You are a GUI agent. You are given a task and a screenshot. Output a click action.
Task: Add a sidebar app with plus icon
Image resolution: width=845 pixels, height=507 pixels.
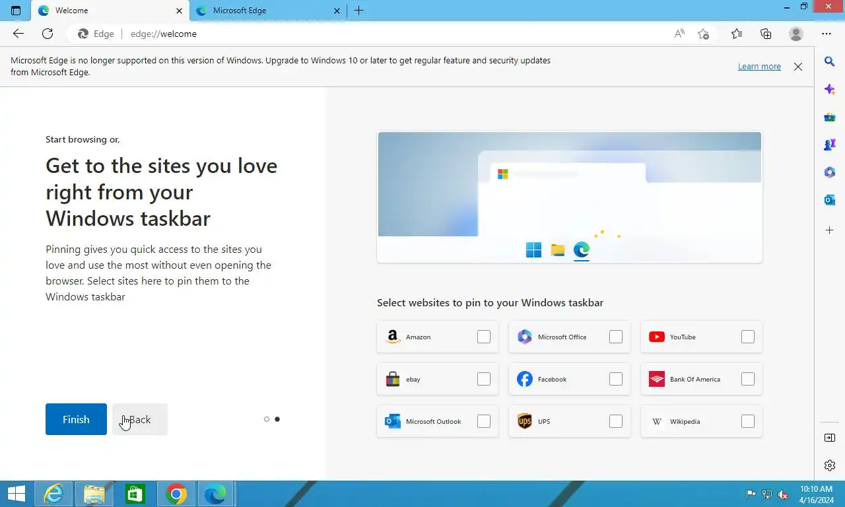[x=830, y=230]
